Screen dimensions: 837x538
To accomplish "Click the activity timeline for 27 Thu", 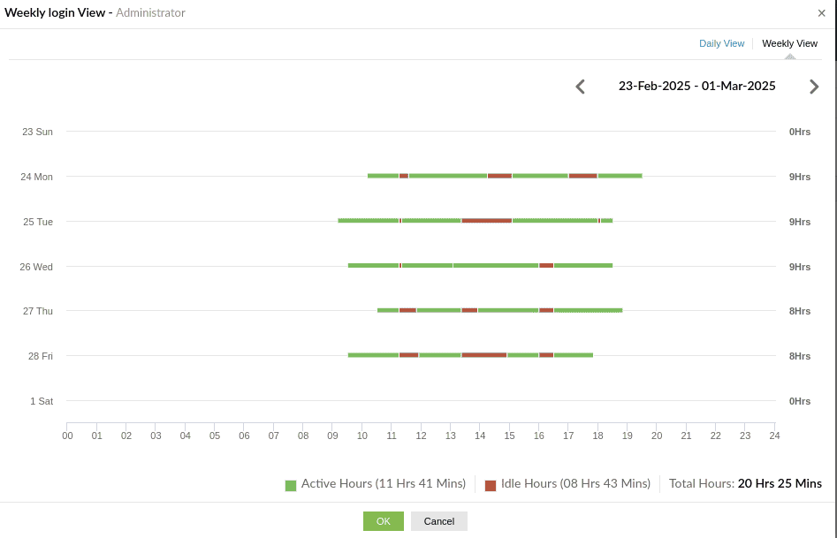I will coord(499,310).
